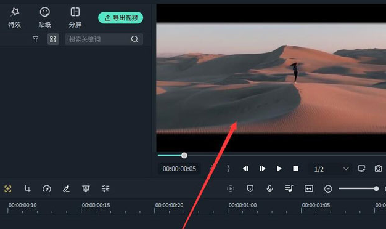Switch to grid view icon
The height and width of the screenshot is (229, 386).
pyautogui.click(x=53, y=39)
